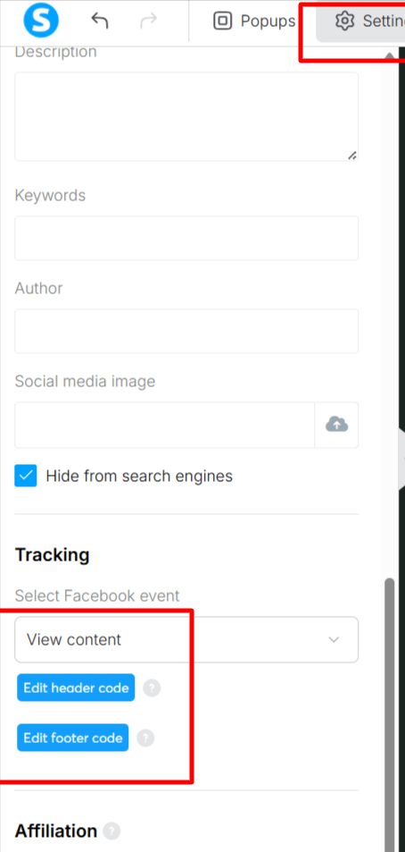Click the Systeme.io blue S logo
The width and height of the screenshot is (405, 852).
pos(41,20)
